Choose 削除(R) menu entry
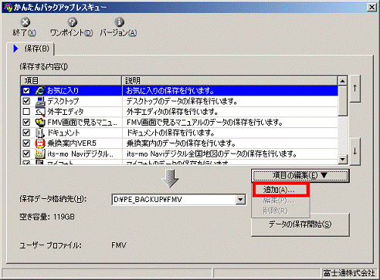 275,211
